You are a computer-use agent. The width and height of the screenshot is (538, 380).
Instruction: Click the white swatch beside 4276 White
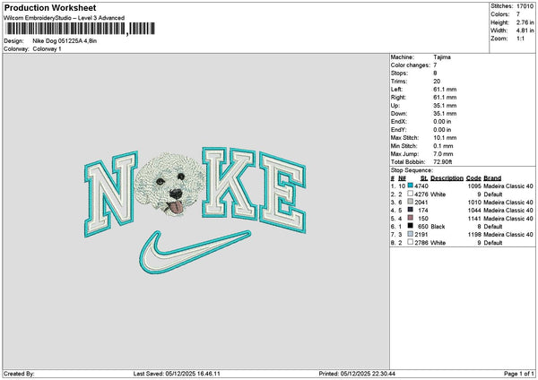pos(411,194)
